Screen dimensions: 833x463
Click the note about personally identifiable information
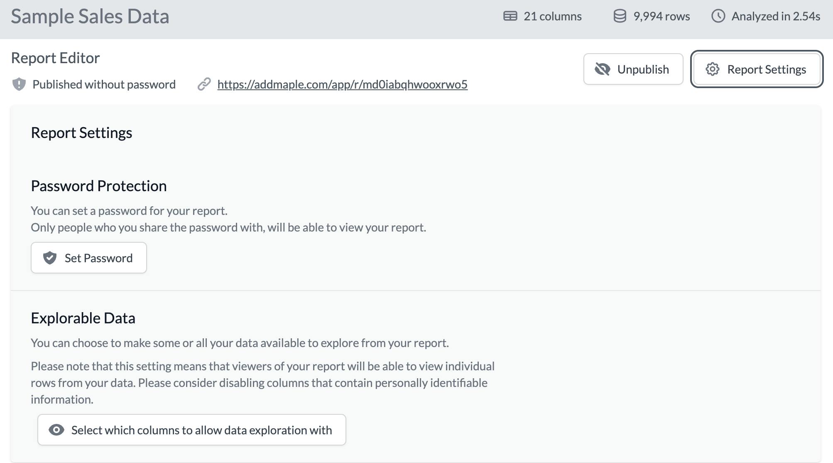[x=262, y=383]
